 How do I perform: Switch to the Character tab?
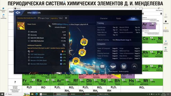tap(104, 18)
